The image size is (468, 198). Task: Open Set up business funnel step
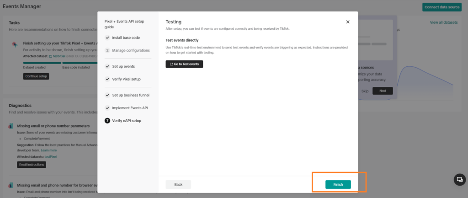pyautogui.click(x=131, y=95)
